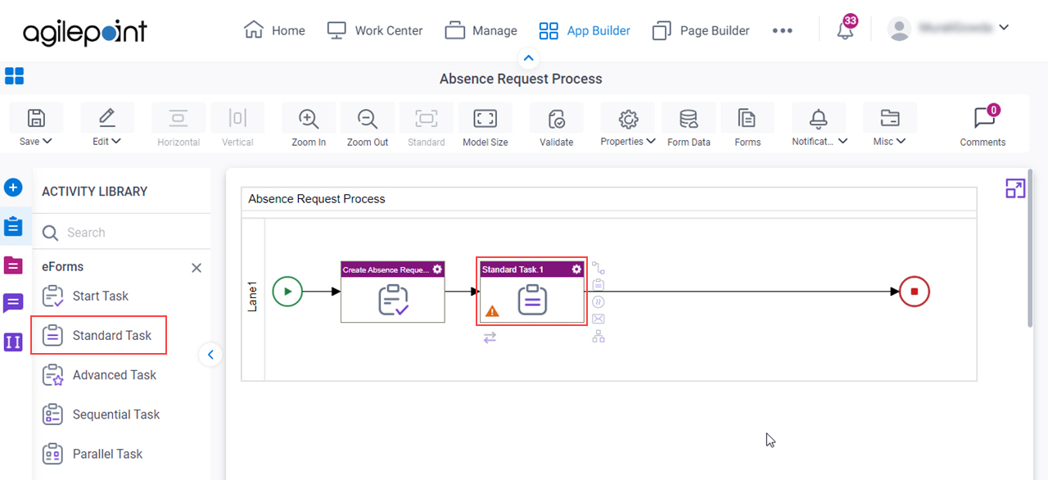
Task: Expand the Misc dropdown arrow
Action: click(x=901, y=141)
